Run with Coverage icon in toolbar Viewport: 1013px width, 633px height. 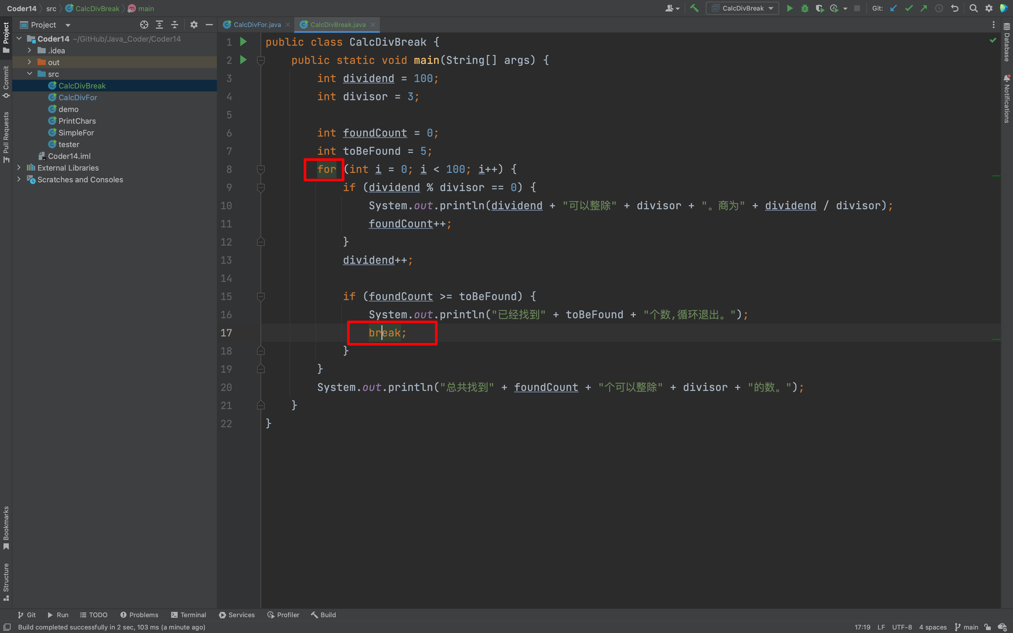tap(819, 8)
